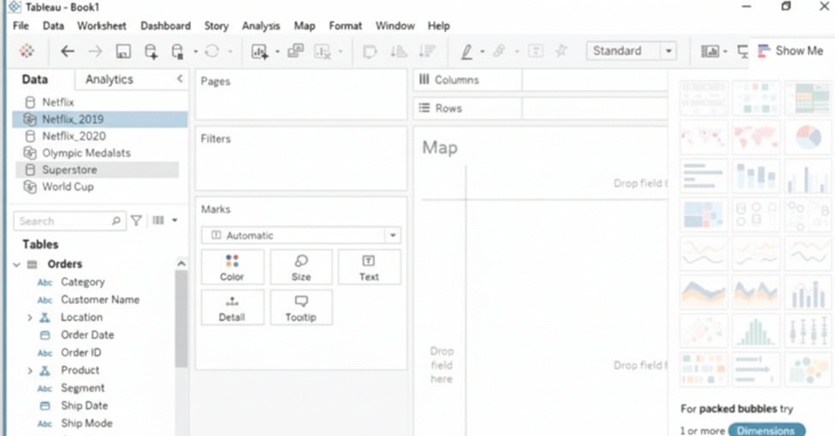Click the filter icon beside Search

(136, 221)
